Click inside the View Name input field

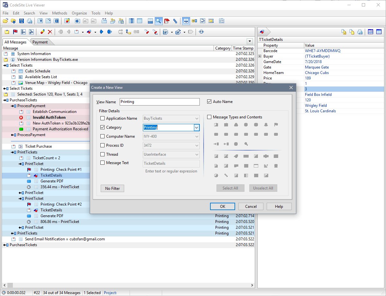160,102
